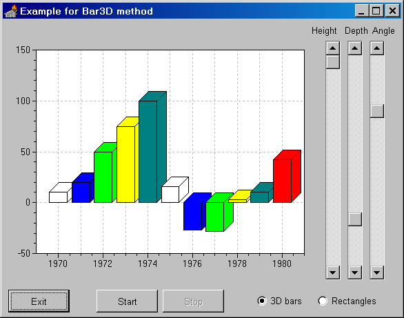Click the Height scrollbar down arrow
The height and width of the screenshot is (318, 404).
(x=332, y=272)
